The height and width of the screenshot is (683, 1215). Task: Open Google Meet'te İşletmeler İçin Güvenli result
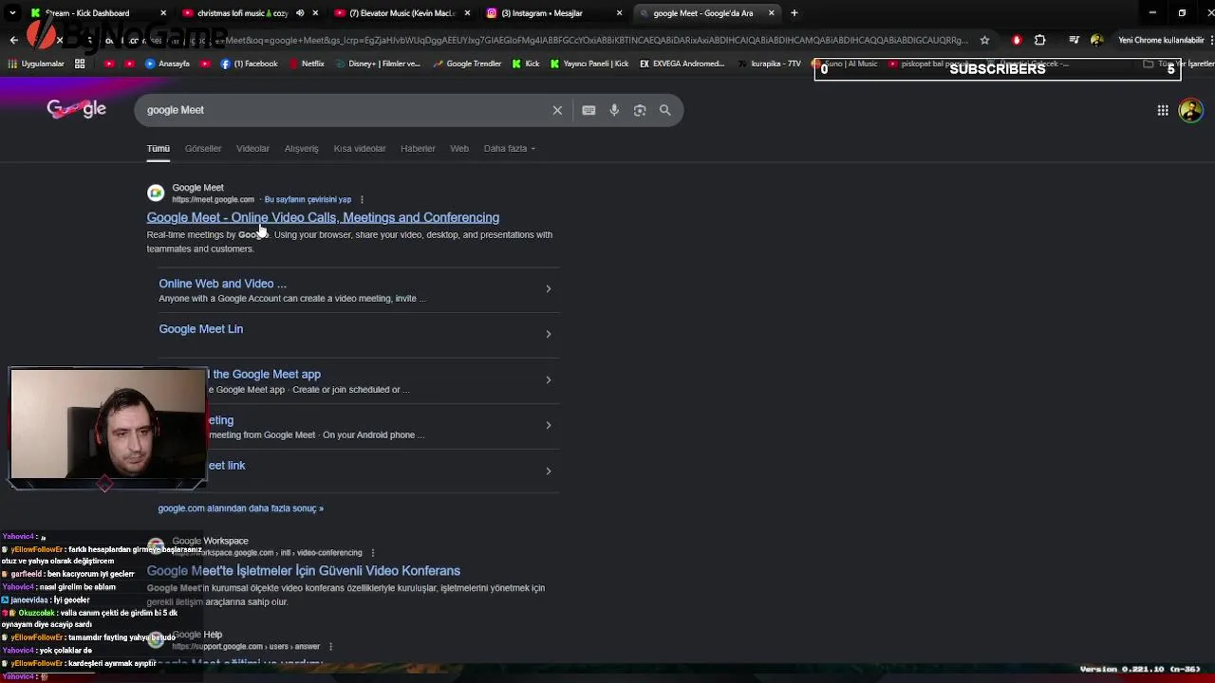pyautogui.click(x=303, y=570)
